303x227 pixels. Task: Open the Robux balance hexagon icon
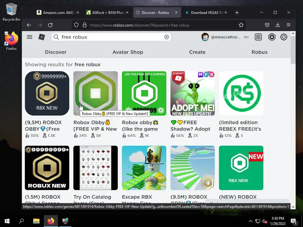[x=272, y=37]
